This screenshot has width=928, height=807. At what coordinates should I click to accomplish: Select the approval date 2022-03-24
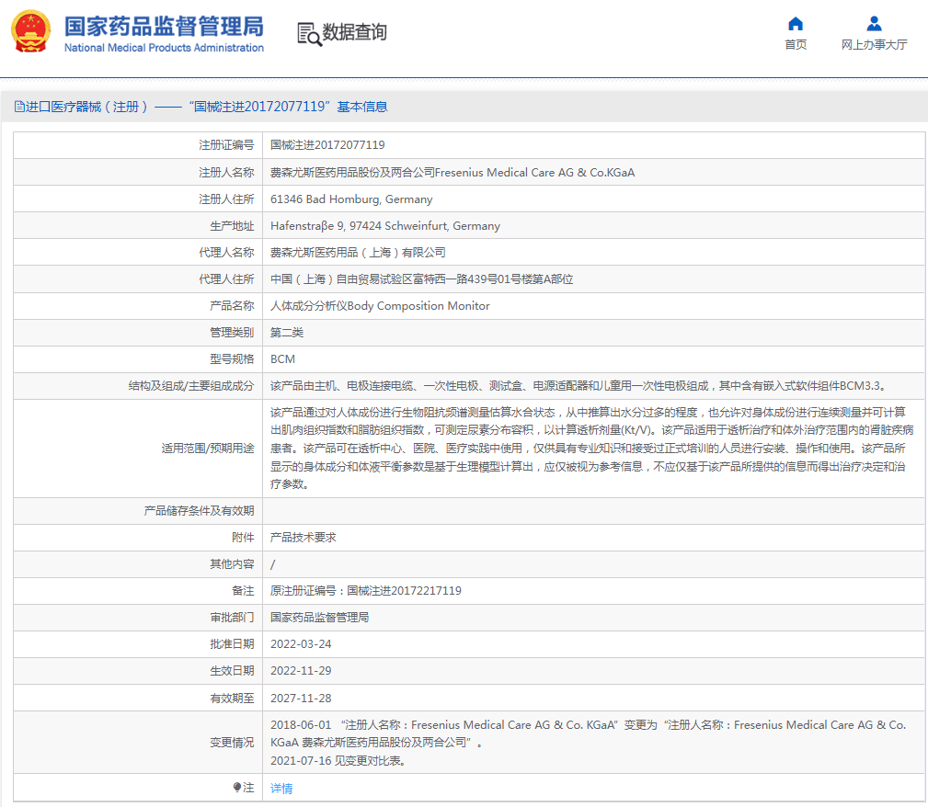click(301, 644)
